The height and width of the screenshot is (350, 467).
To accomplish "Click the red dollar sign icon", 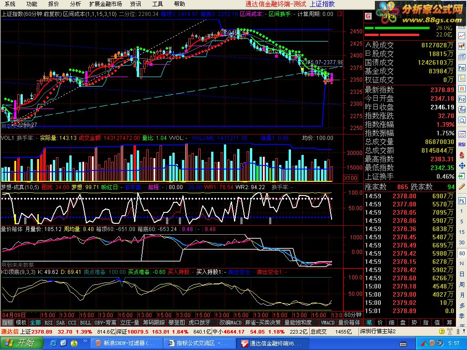I will tap(462, 155).
